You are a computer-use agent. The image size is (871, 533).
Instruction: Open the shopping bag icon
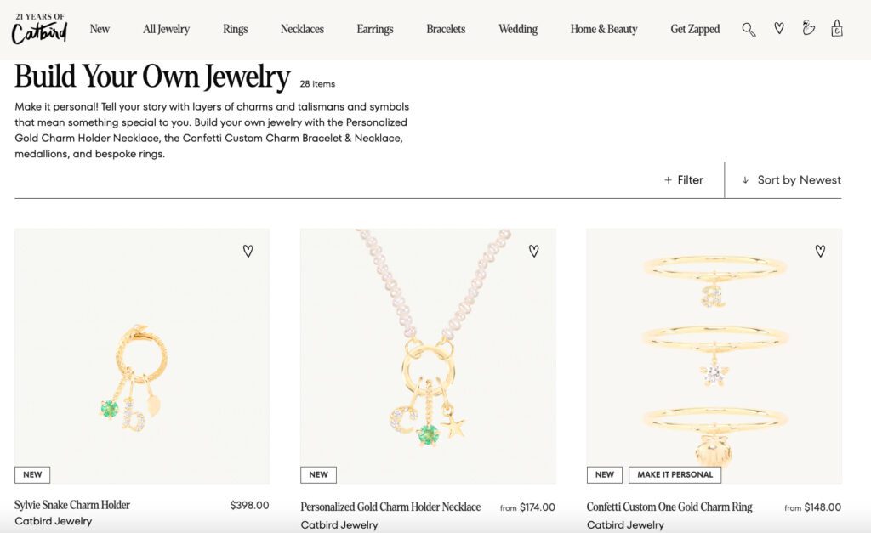coord(837,29)
